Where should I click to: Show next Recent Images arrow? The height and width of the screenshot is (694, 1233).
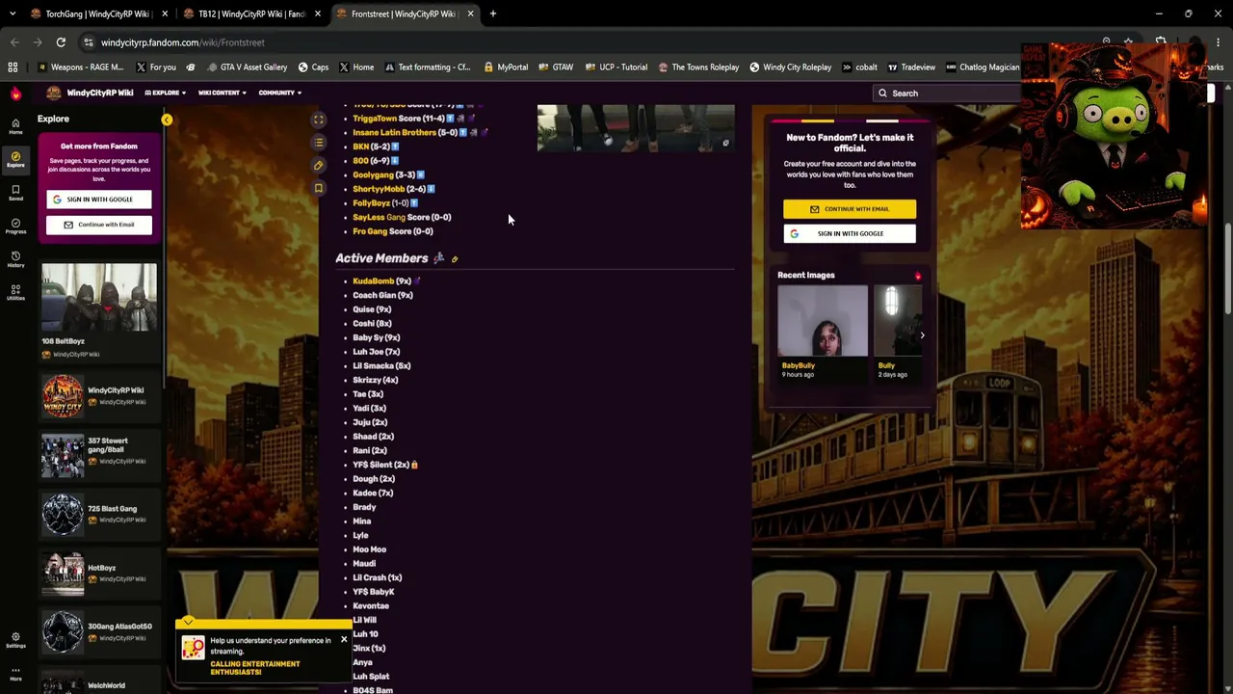pos(922,335)
